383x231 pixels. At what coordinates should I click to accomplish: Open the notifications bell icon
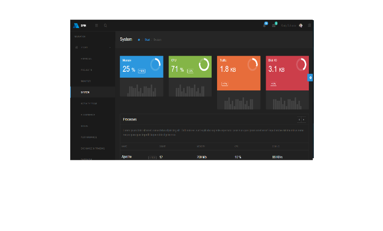[x=265, y=25]
